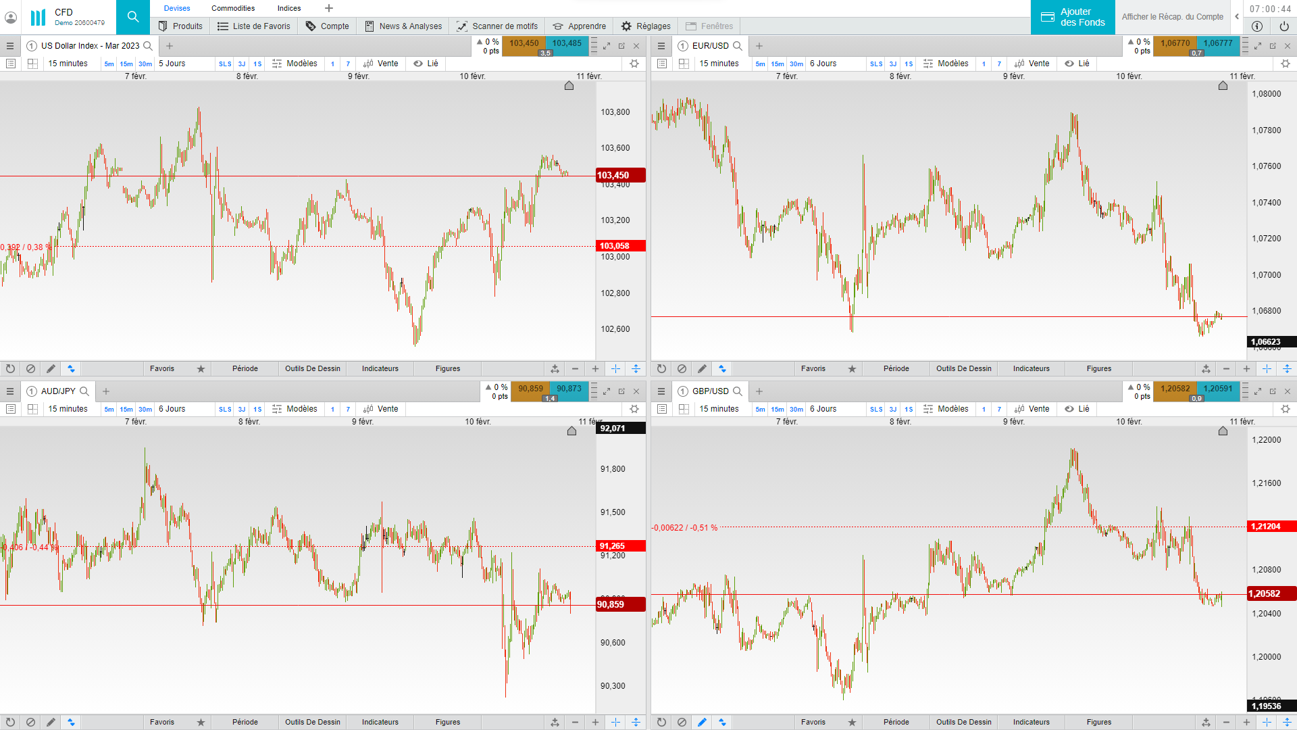Click crosshair icon under AUD/JPY chart

pos(615,722)
